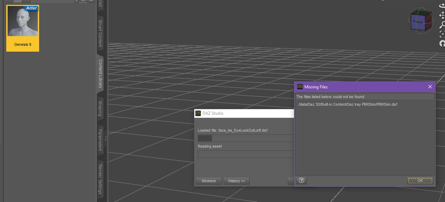Screen dimensions: 445x202
Task: Click the reset camera arrow icon
Action: click(442, 43)
